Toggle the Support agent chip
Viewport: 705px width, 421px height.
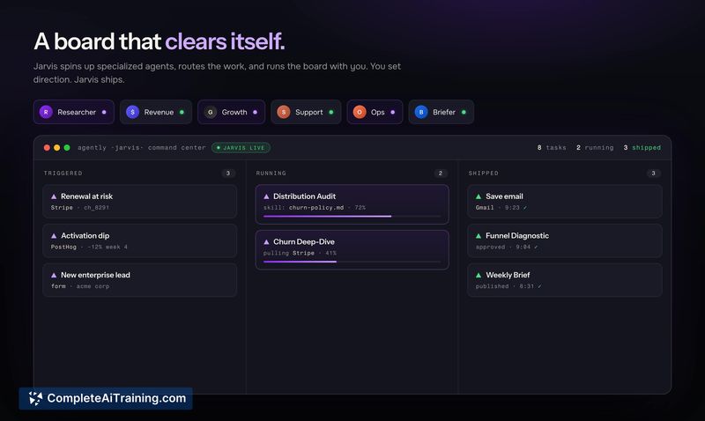click(306, 112)
